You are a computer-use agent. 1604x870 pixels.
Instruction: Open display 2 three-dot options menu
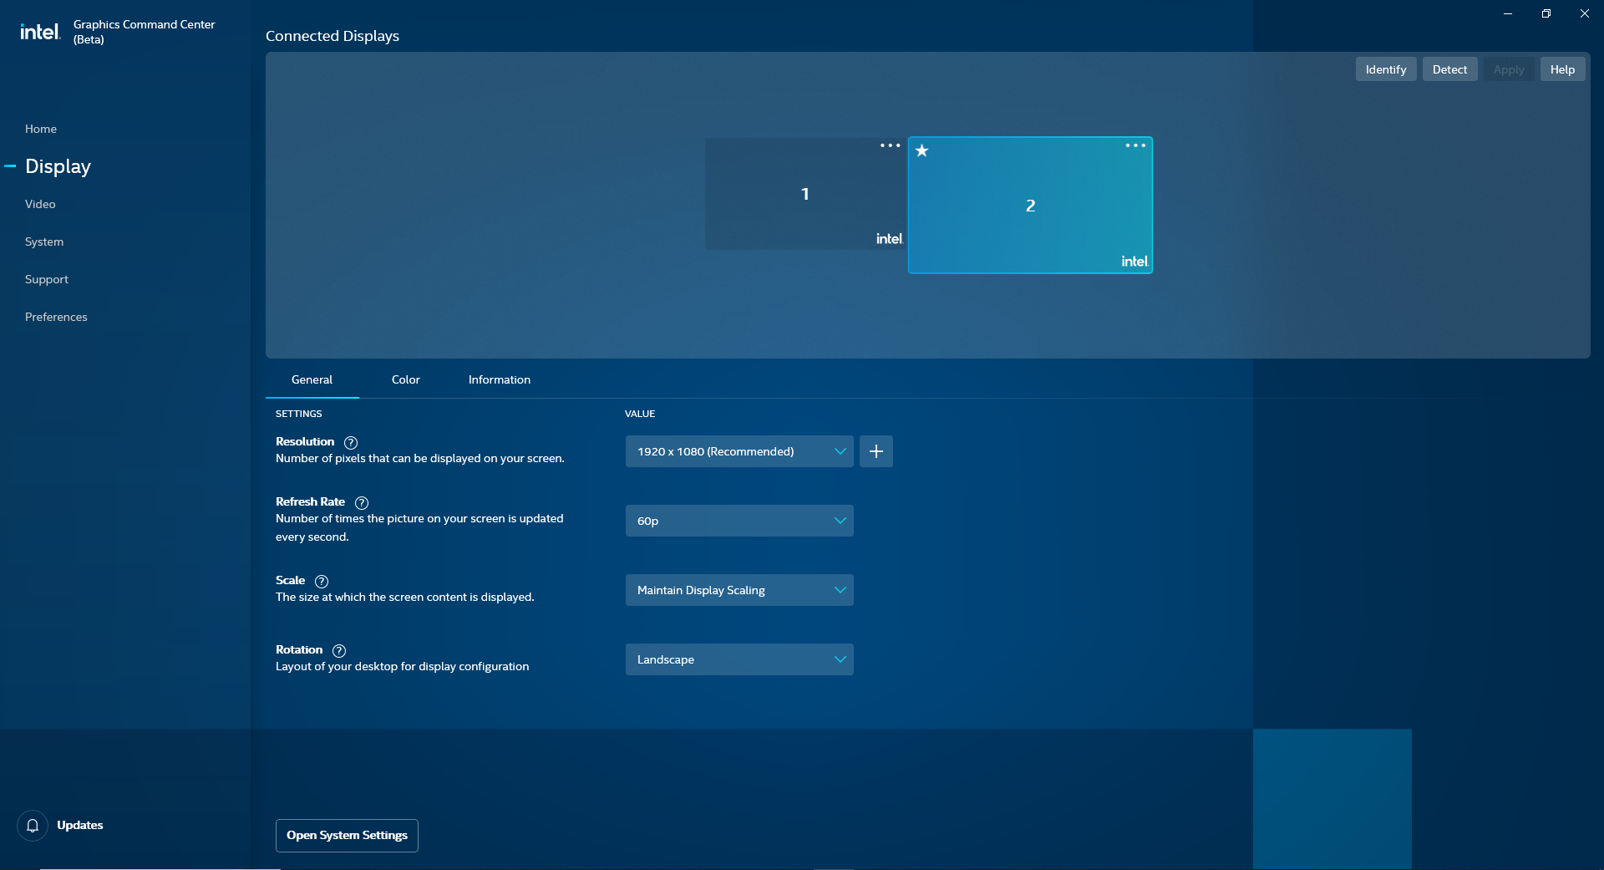point(1135,145)
